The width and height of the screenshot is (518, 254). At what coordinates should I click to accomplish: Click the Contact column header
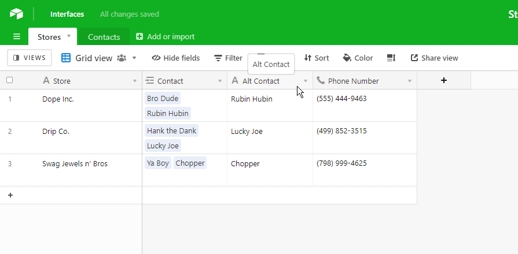point(185,81)
